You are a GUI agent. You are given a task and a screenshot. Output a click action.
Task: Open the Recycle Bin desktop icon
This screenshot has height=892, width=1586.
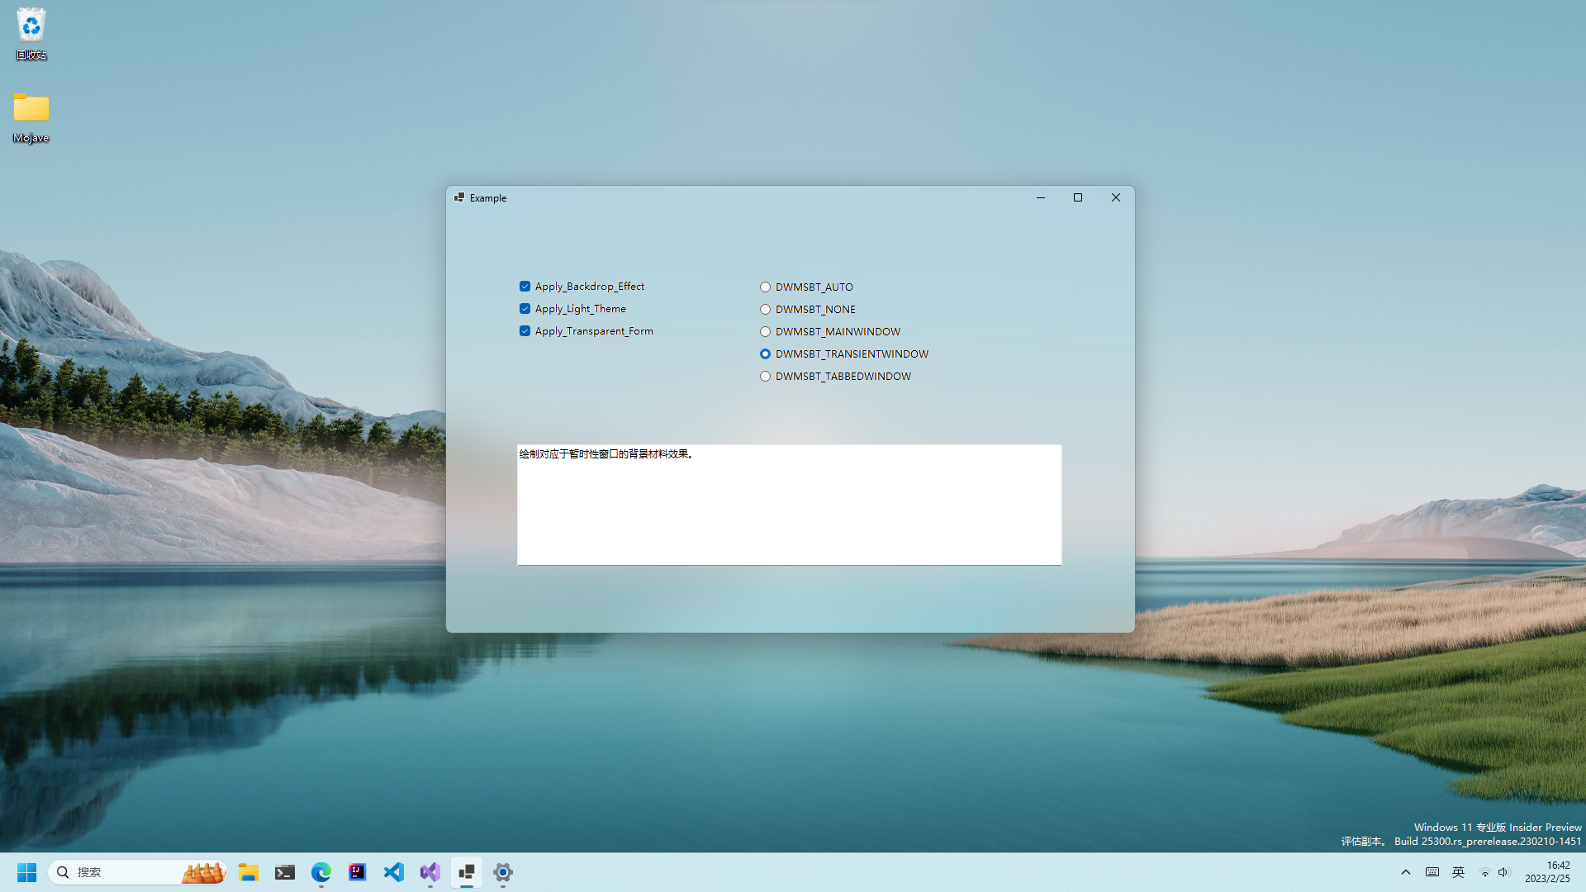[31, 27]
